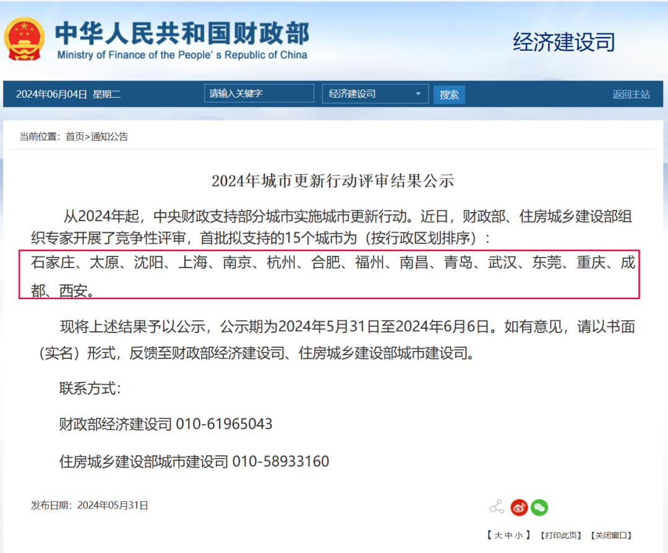This screenshot has height=553, width=668.
Task: Click the 首页 breadcrumb link
Action: point(75,137)
